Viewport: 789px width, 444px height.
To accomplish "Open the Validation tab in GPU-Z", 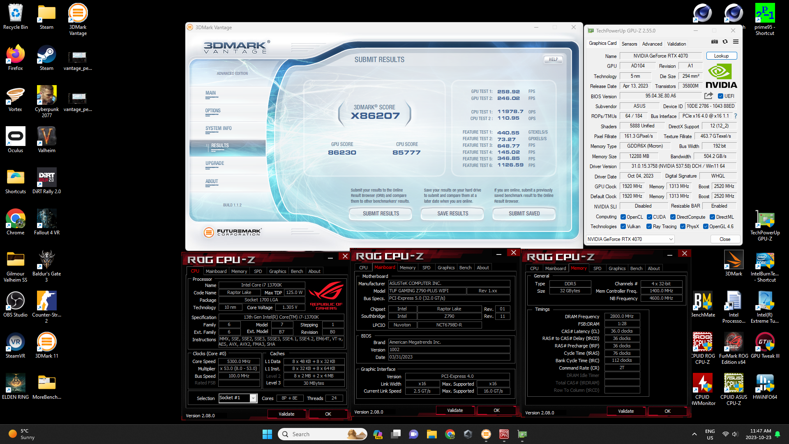I will tap(676, 44).
